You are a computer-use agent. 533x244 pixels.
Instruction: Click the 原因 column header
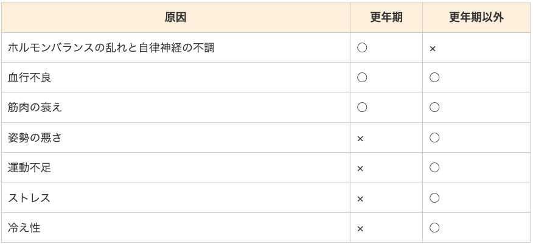pos(175,17)
